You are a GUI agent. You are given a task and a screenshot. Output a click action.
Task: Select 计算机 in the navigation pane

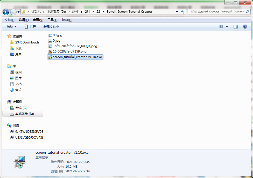click(x=17, y=102)
